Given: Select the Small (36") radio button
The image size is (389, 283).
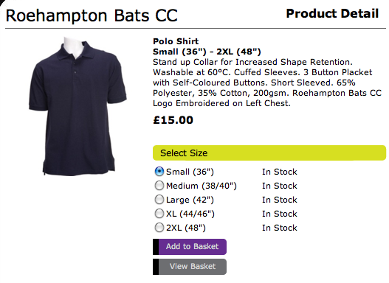Looking at the screenshot, I should (x=159, y=171).
